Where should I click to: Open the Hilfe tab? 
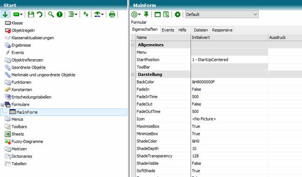(182, 30)
